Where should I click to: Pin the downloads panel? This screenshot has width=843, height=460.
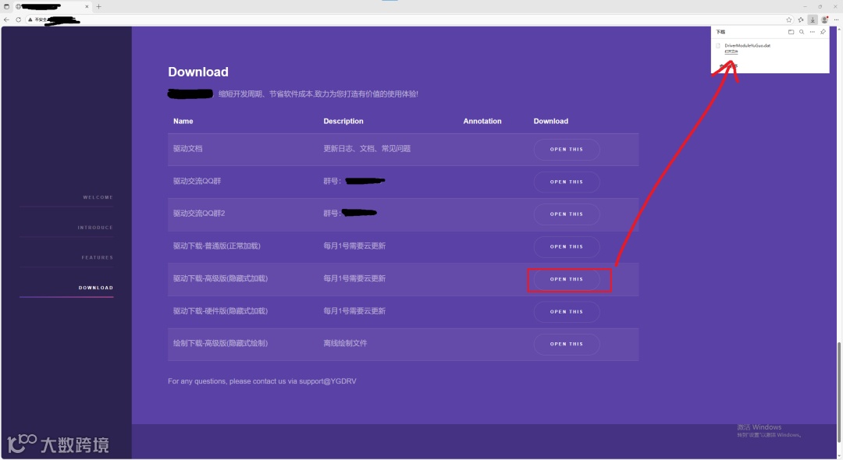click(x=823, y=32)
